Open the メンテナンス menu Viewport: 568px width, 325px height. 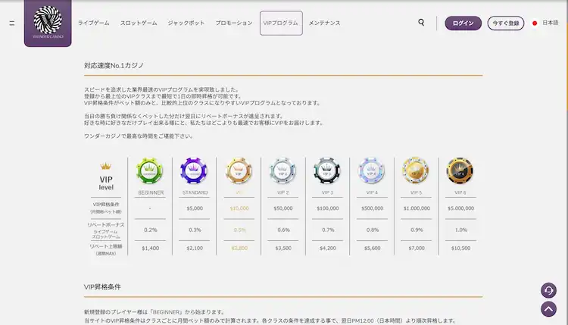point(325,23)
